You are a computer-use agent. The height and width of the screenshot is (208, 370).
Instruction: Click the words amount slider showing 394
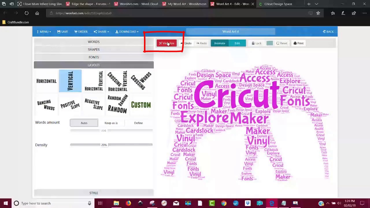tap(111, 131)
